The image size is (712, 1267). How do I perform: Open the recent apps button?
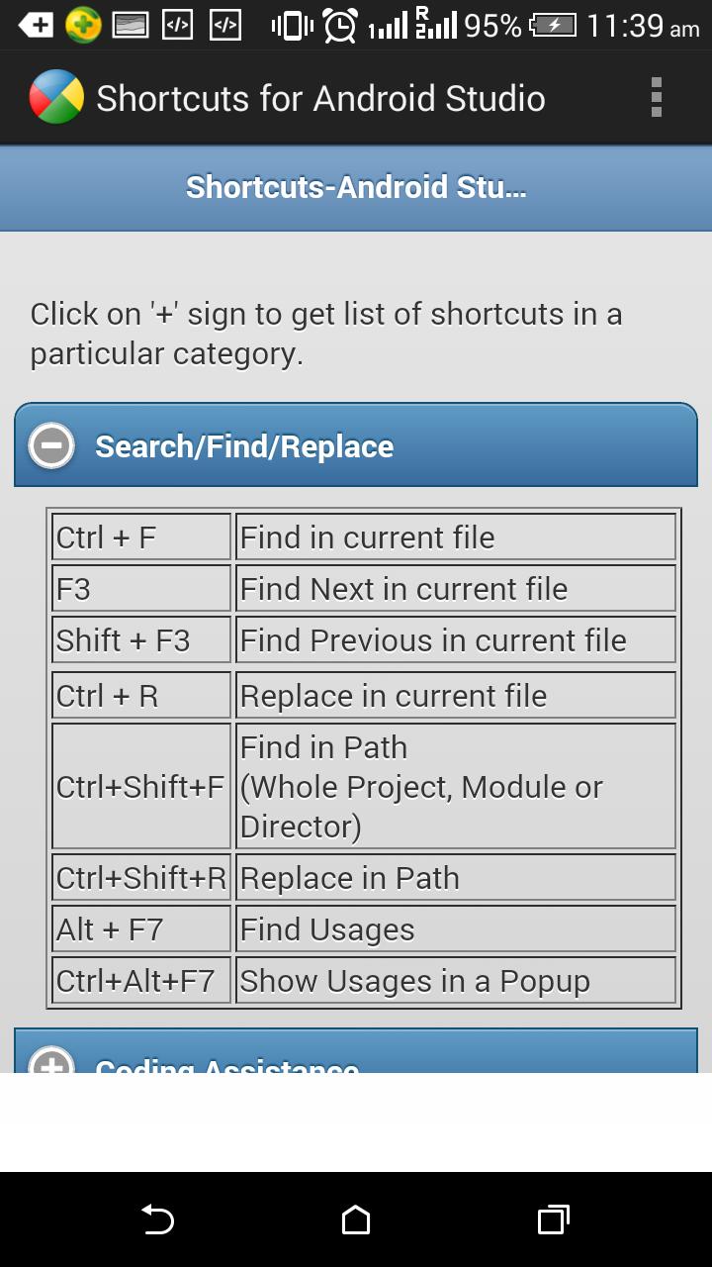(553, 1219)
